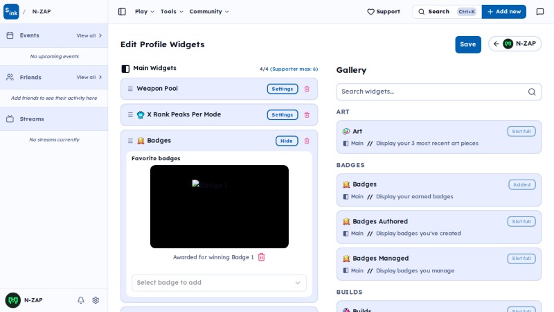Click the gallery Badges entry icon
Image resolution: width=554 pixels, height=312 pixels.
coord(346,184)
